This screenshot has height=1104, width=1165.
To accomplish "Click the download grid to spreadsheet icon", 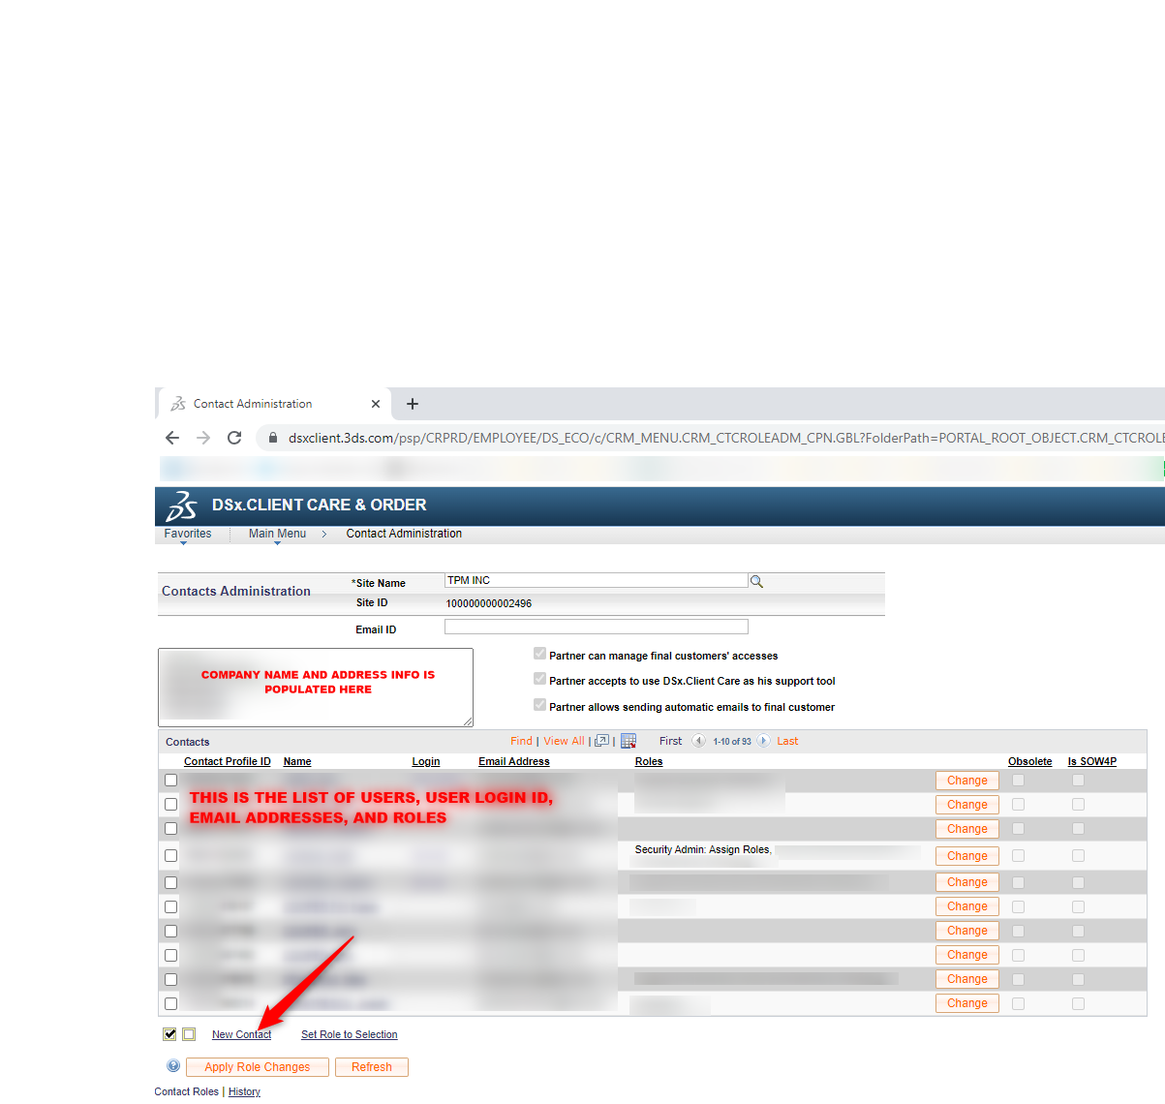I will [628, 741].
